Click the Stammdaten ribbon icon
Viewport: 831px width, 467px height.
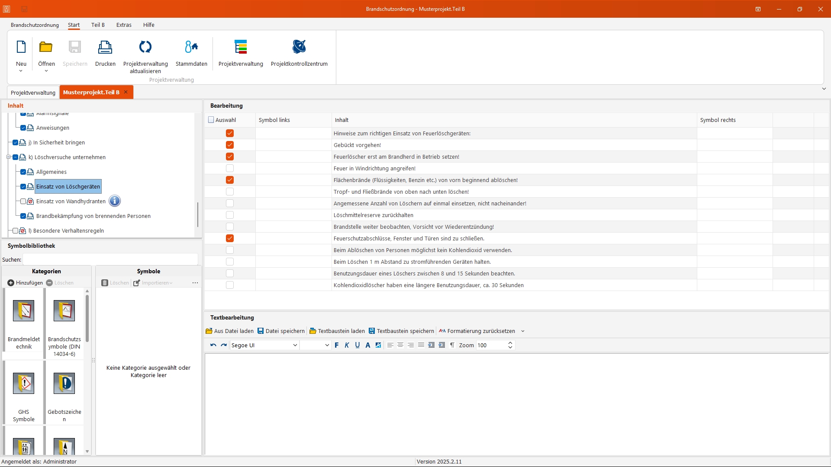tap(191, 47)
